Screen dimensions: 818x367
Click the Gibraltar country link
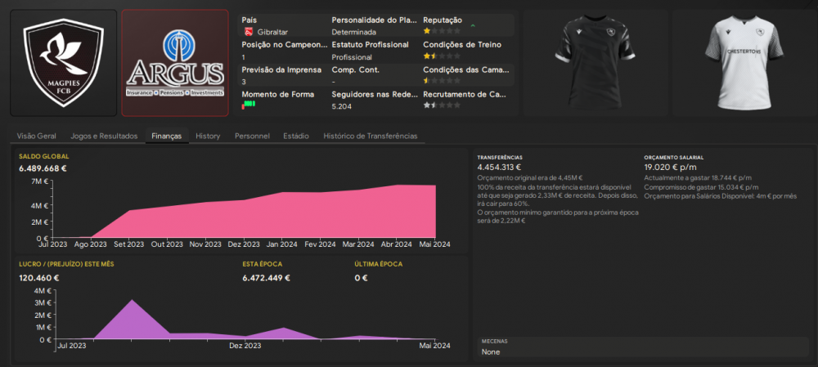tap(272, 32)
